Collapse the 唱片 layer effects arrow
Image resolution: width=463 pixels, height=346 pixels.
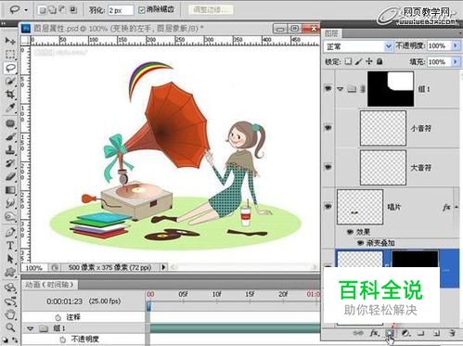pyautogui.click(x=457, y=207)
